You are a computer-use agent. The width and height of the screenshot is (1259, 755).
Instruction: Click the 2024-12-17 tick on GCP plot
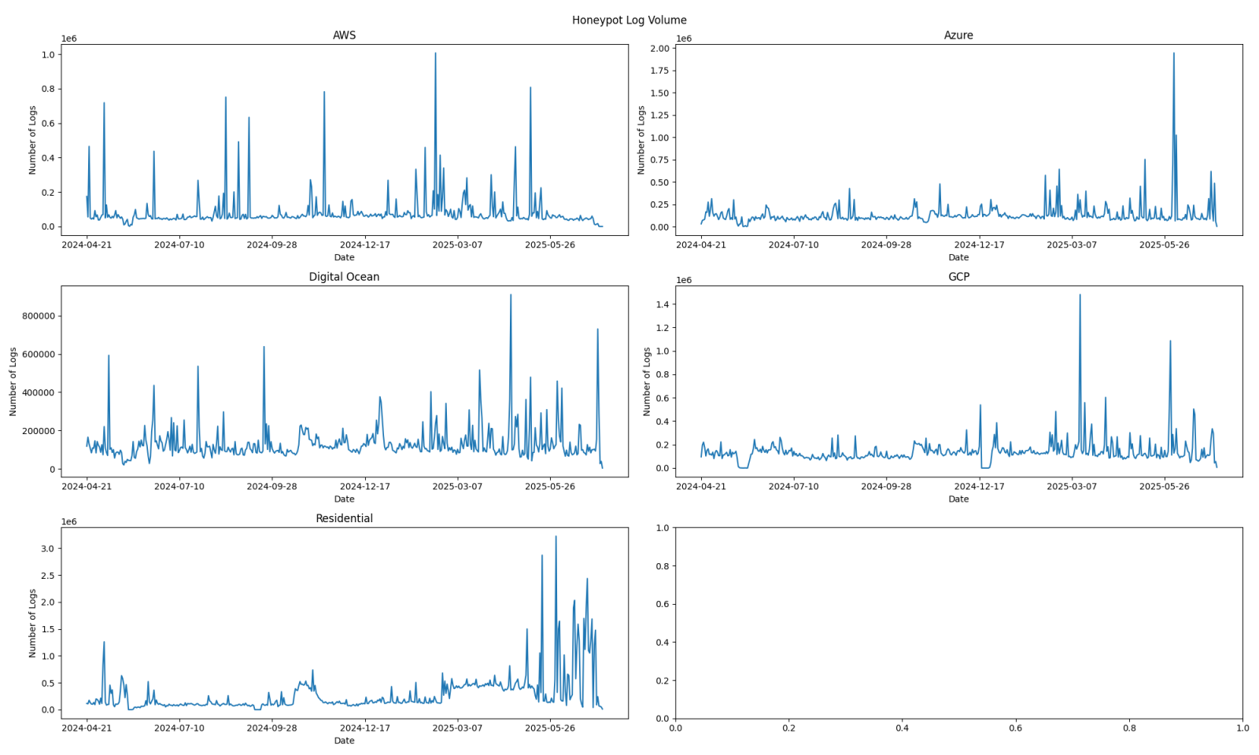(x=980, y=486)
